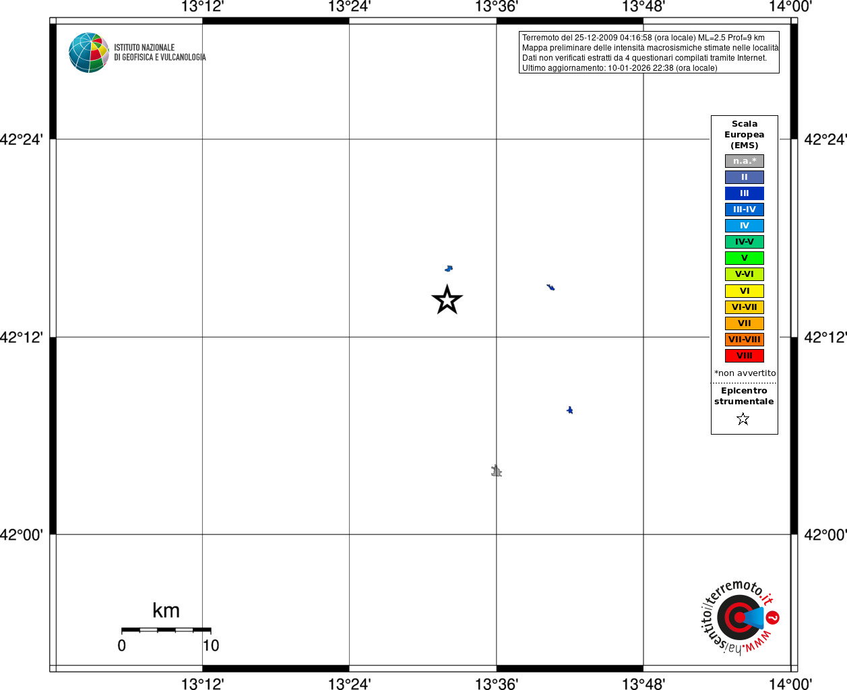Image resolution: width=847 pixels, height=690 pixels.
Task: Click the top 14°00' longitude label
Action: 790,7
